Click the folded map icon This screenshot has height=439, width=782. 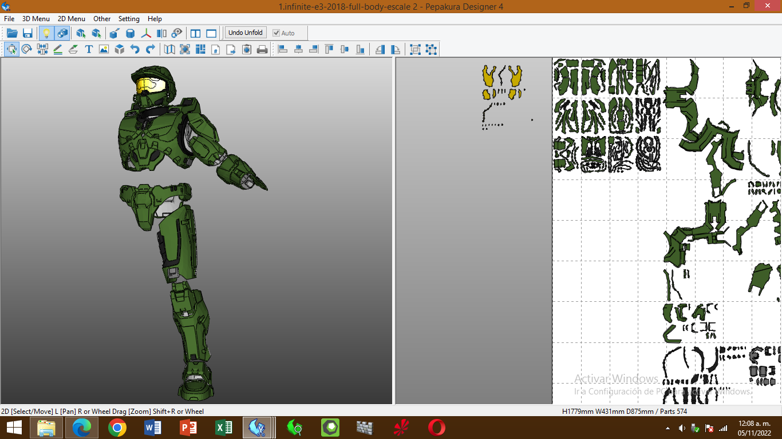(169, 50)
